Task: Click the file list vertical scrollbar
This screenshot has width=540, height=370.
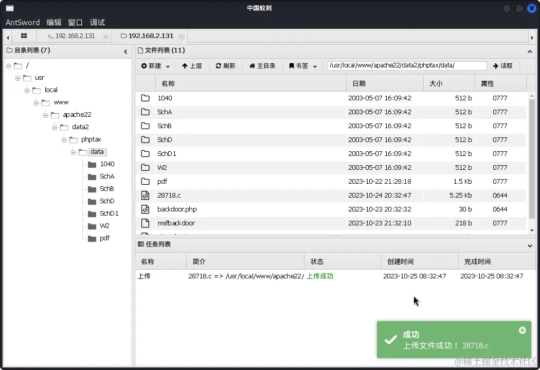Action: click(532, 158)
